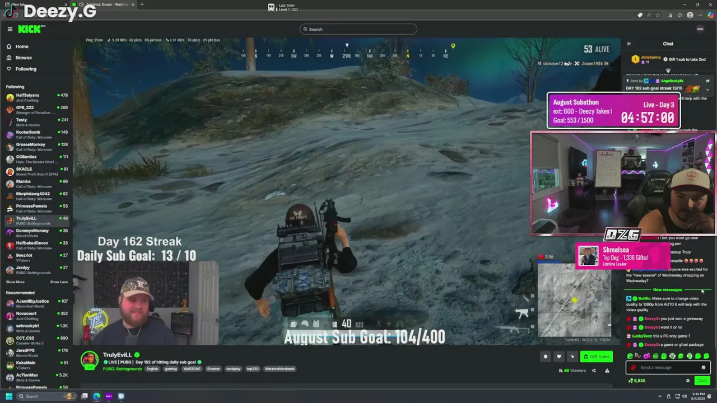Show hidden system tray icons chevron
Viewport: 717px width, 403px height.
pos(661,396)
